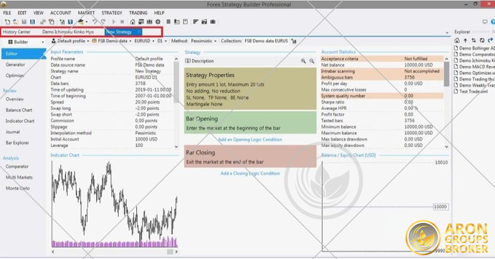
Task: Open the FILE menu
Action: pos(7,13)
